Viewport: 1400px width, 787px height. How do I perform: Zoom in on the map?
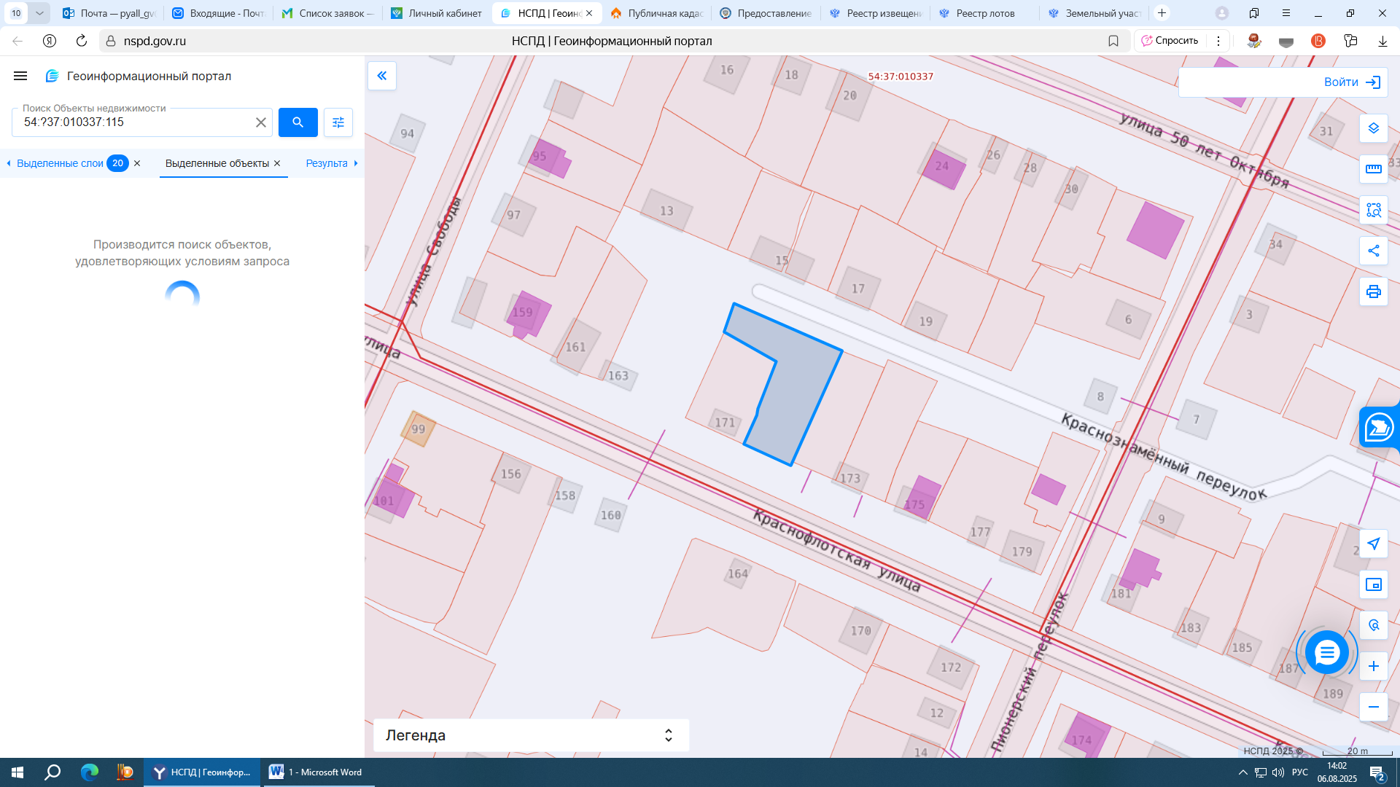(x=1373, y=666)
